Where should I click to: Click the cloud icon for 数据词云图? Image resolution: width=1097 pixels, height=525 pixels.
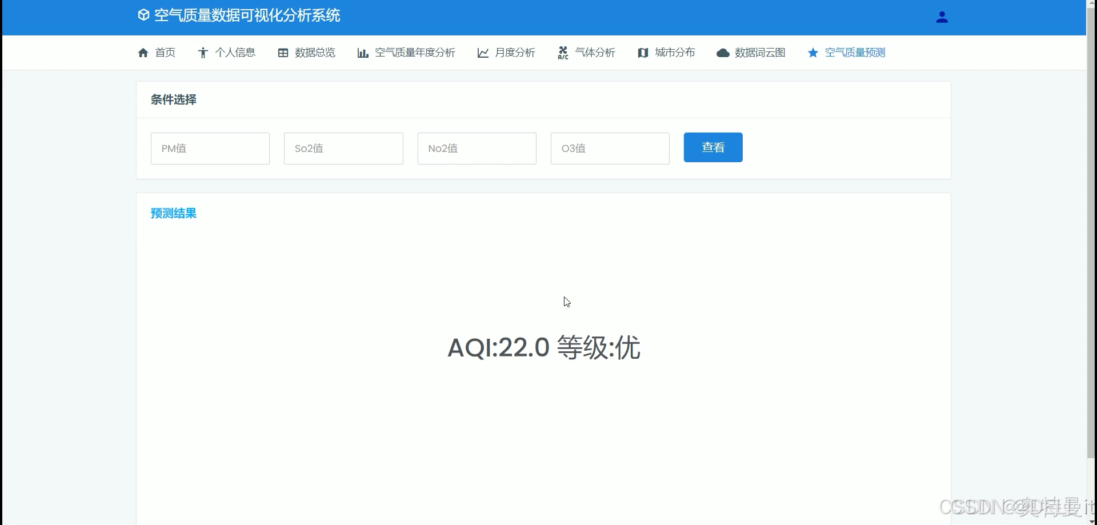tap(723, 53)
